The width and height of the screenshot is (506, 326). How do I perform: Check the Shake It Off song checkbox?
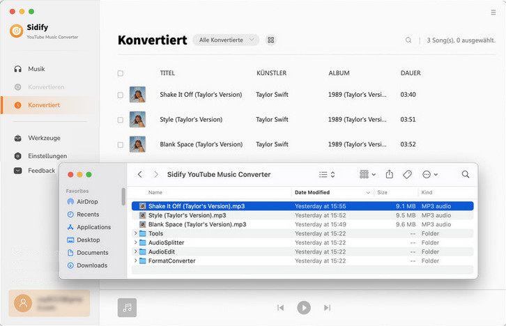pyautogui.click(x=121, y=95)
